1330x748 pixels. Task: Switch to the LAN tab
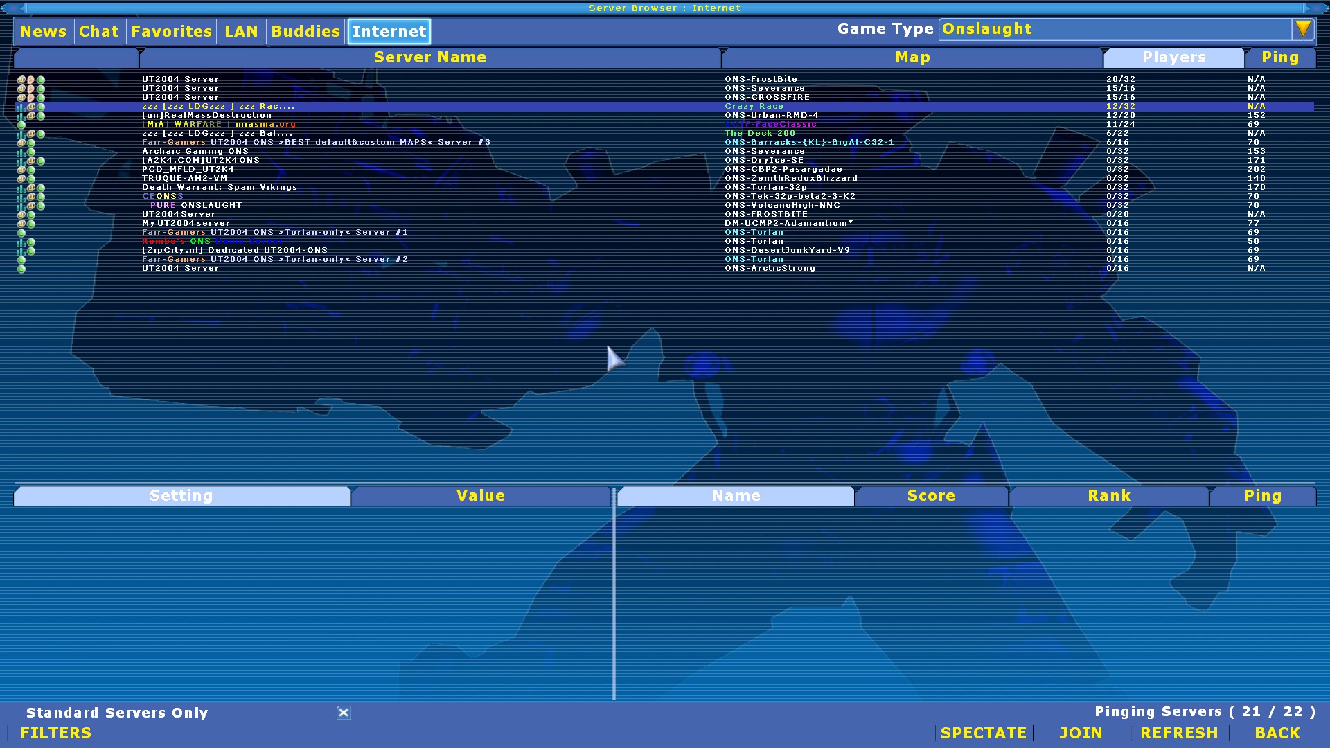pos(241,31)
